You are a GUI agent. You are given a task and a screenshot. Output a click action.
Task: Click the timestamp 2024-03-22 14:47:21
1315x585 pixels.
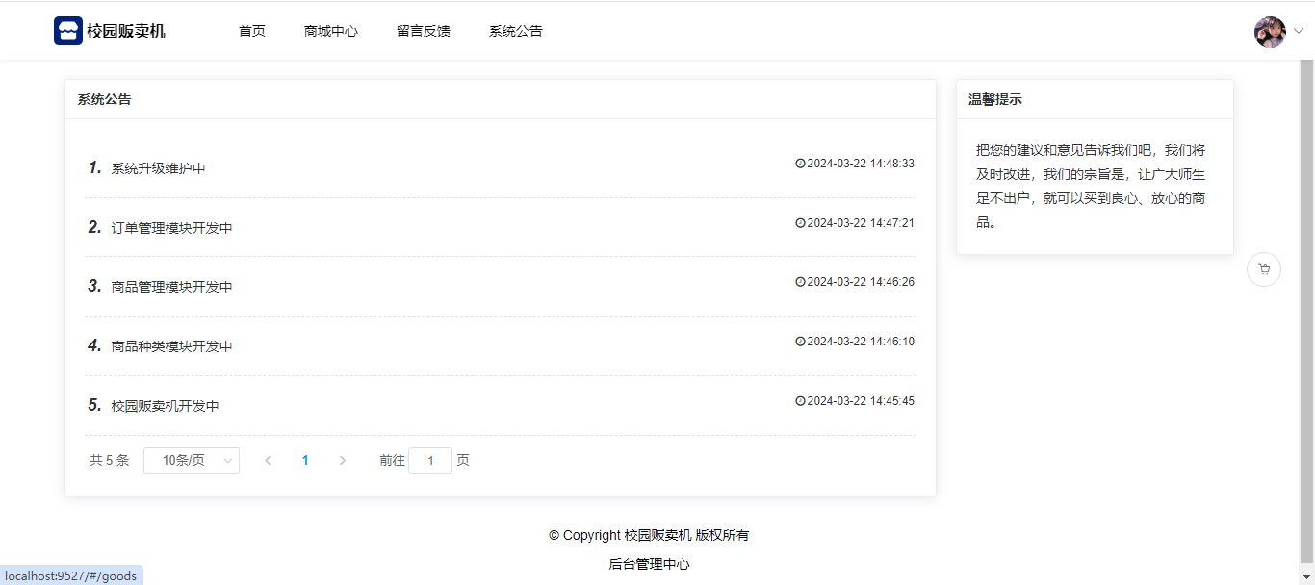861,223
